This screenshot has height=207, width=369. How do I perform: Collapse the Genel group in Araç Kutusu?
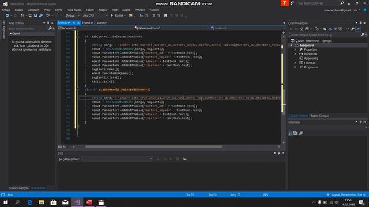(x=10, y=34)
